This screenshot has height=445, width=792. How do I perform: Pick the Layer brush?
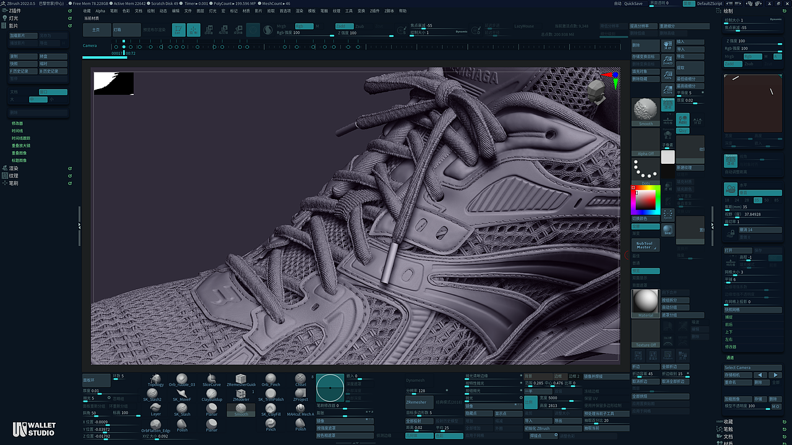[155, 410]
